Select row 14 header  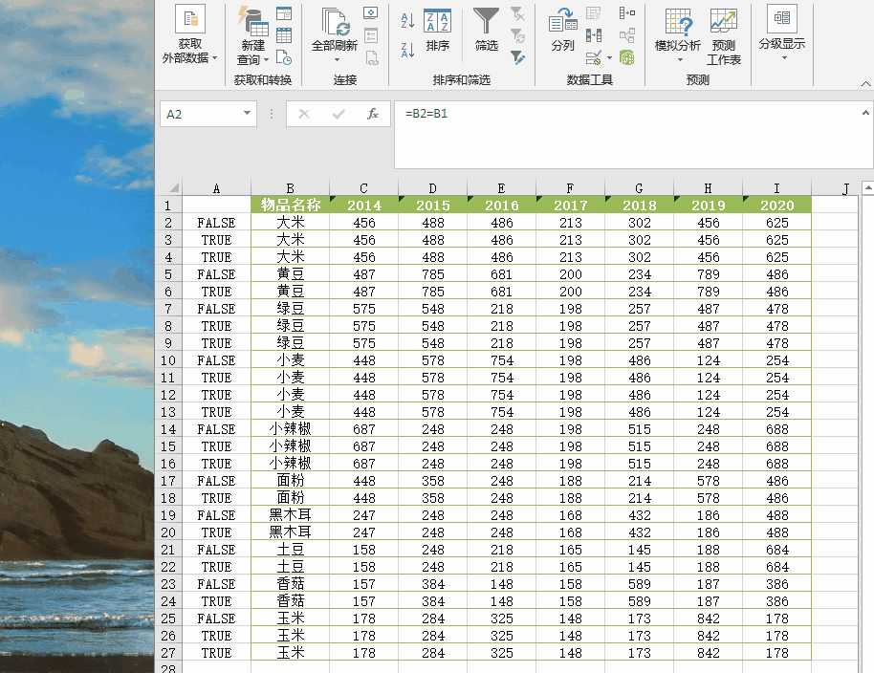[168, 429]
